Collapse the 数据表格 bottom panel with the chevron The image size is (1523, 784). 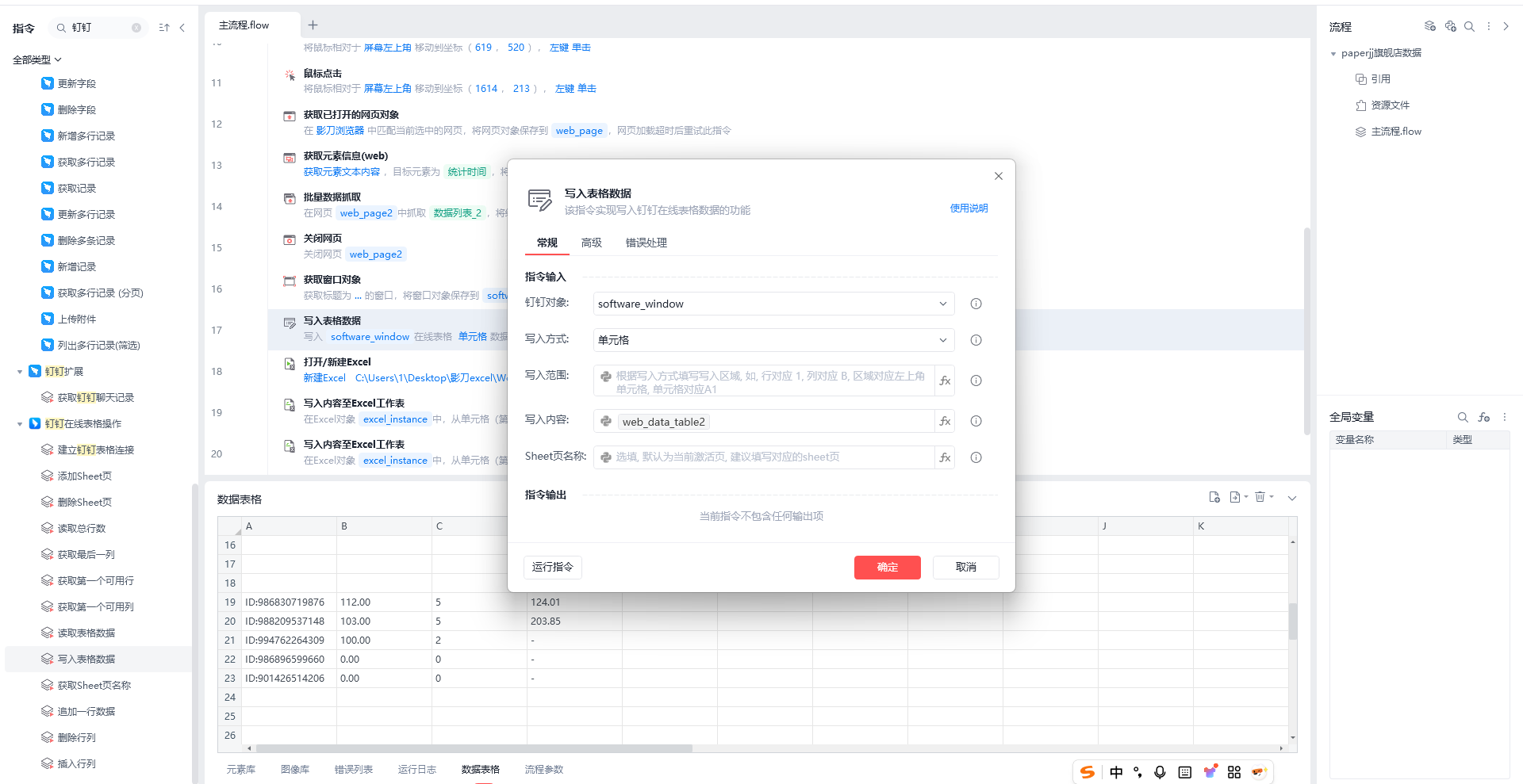coord(1292,498)
